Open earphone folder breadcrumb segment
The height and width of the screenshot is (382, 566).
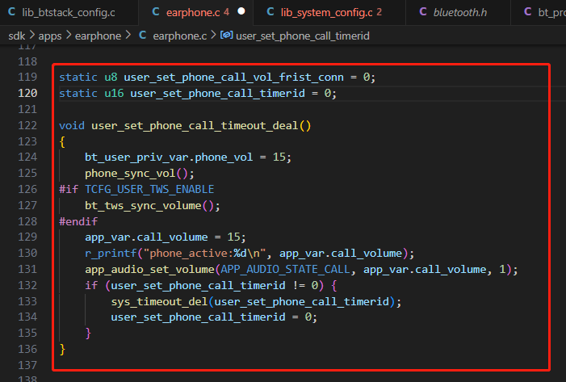pyautogui.click(x=98, y=36)
